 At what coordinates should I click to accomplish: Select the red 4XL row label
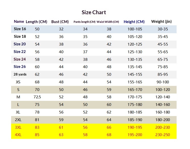18,135
